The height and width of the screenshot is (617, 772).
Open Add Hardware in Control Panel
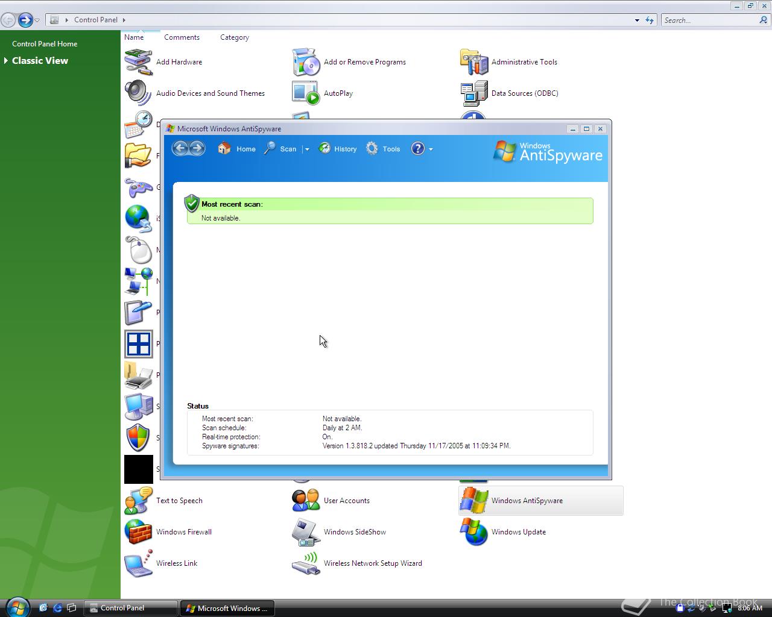click(164, 62)
